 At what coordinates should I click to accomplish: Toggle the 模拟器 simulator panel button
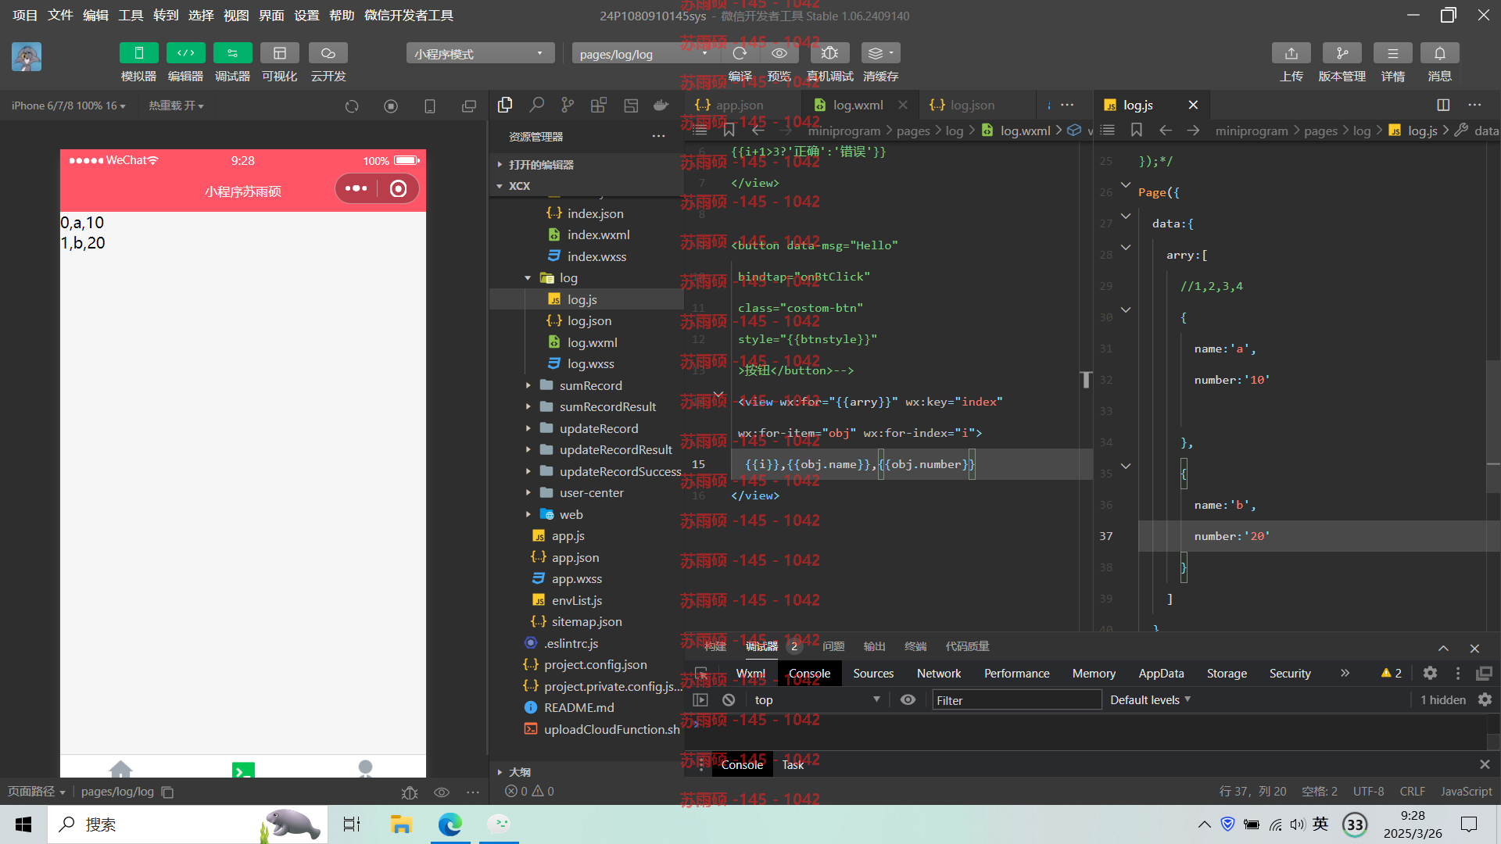[x=138, y=53]
